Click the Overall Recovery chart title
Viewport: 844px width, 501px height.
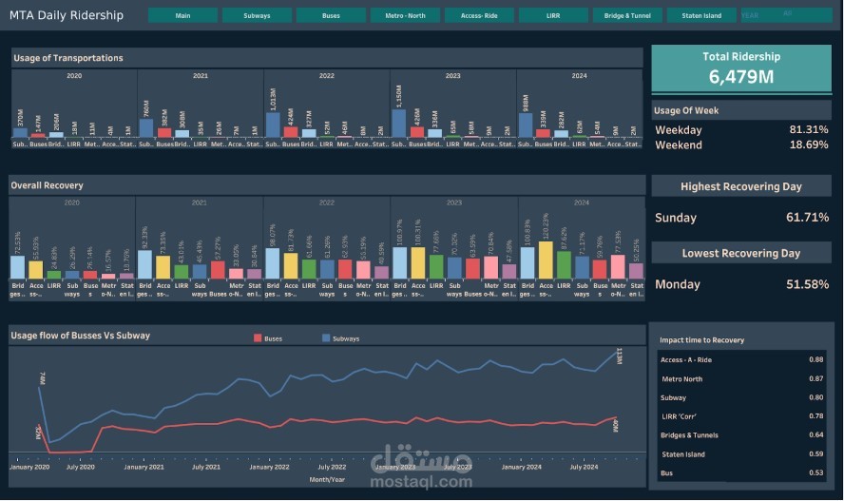pyautogui.click(x=48, y=185)
